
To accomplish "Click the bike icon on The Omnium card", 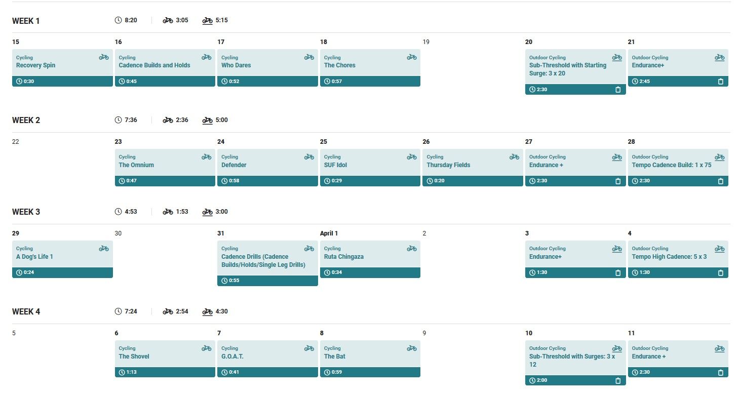I will (x=206, y=157).
